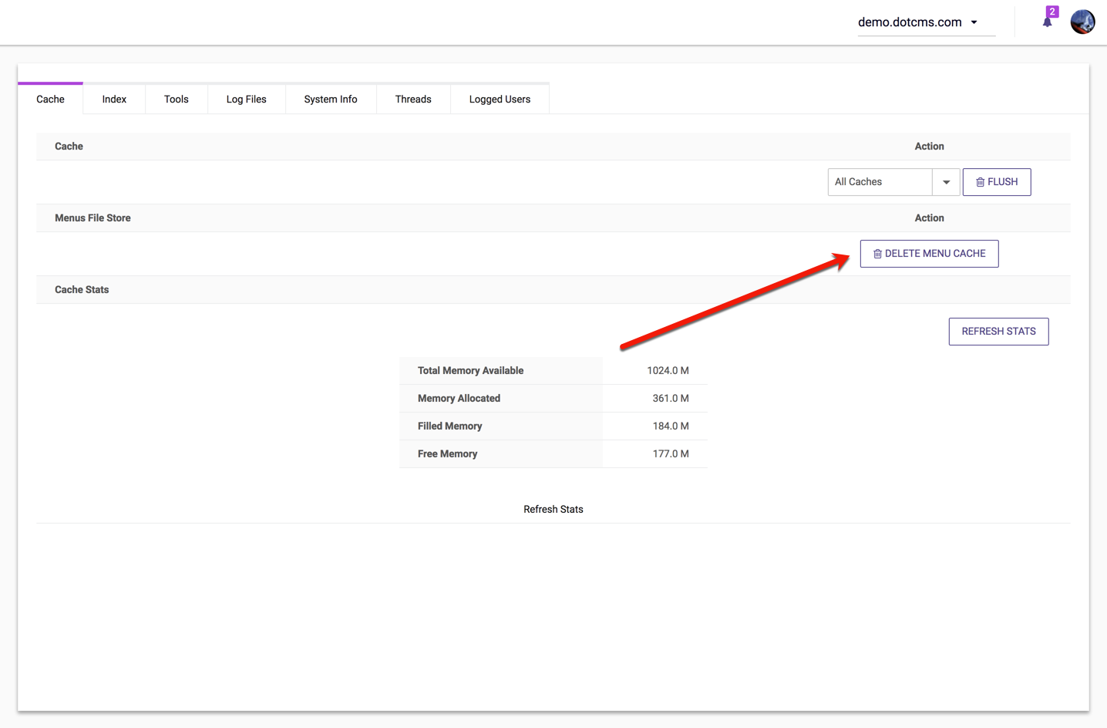Select the Total Memory Available row

[x=553, y=371]
